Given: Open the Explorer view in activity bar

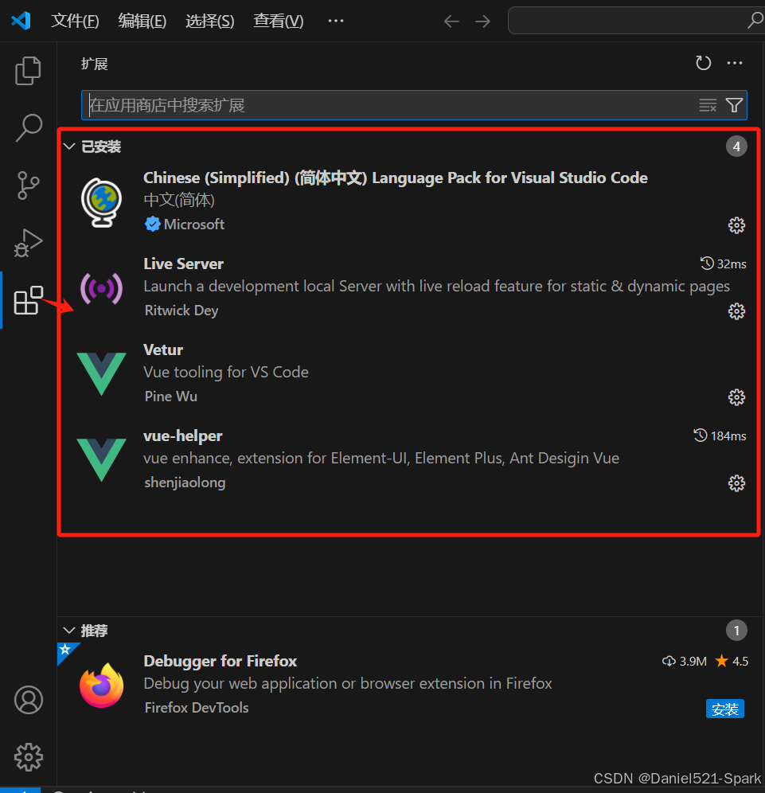Looking at the screenshot, I should pos(29,71).
